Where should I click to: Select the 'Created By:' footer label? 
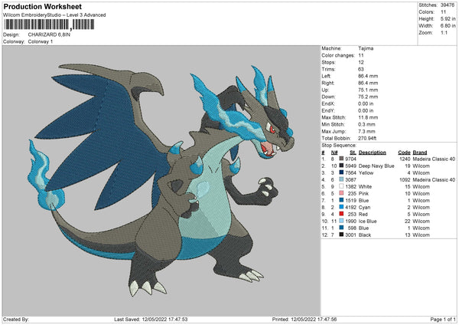[16, 320]
